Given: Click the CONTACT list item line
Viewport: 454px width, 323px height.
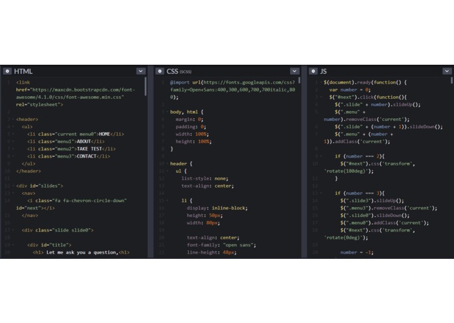Looking at the screenshot, I should click(x=69, y=156).
